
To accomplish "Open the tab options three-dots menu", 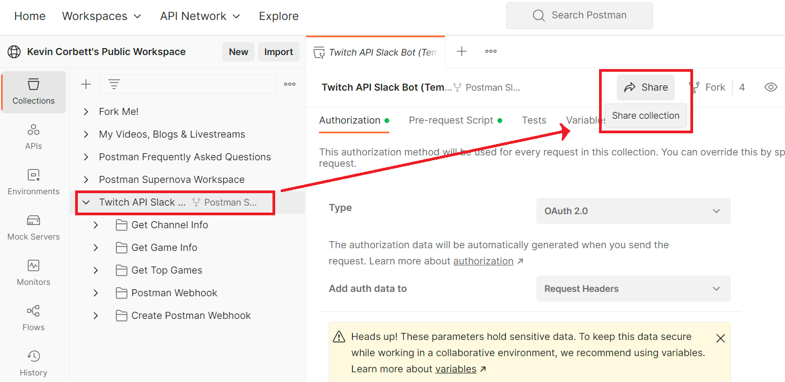I will (x=491, y=52).
